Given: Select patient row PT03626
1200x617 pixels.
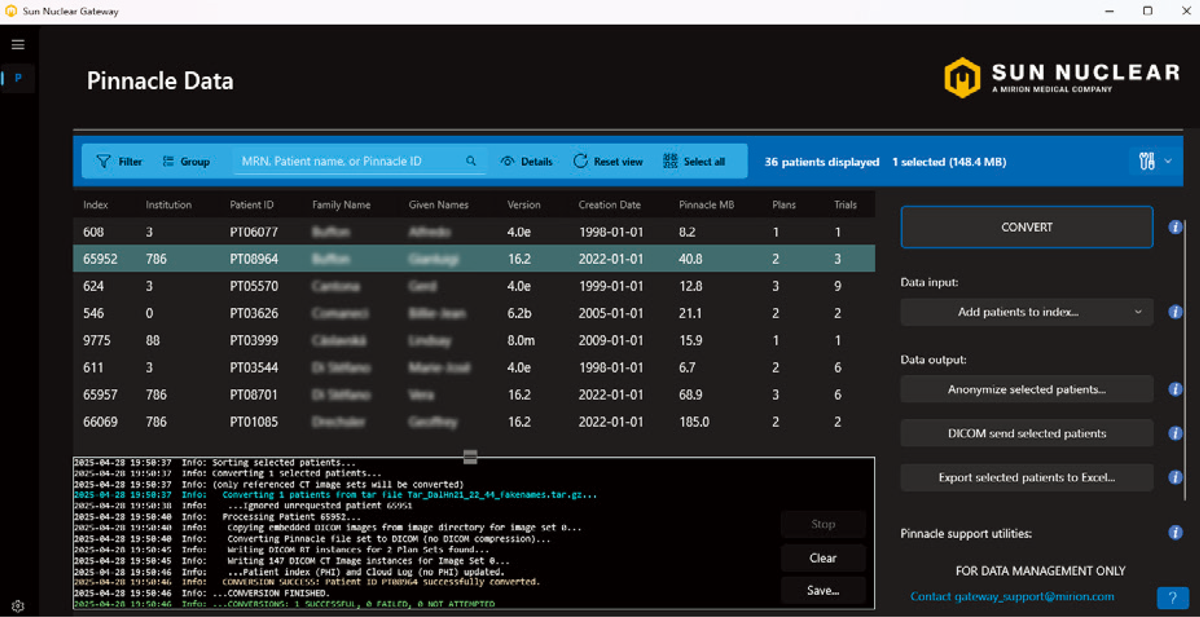Looking at the screenshot, I should 474,313.
